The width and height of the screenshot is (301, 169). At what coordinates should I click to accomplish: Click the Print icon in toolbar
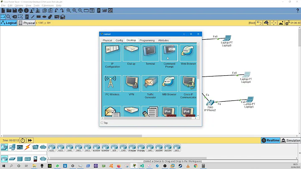(x=20, y=10)
